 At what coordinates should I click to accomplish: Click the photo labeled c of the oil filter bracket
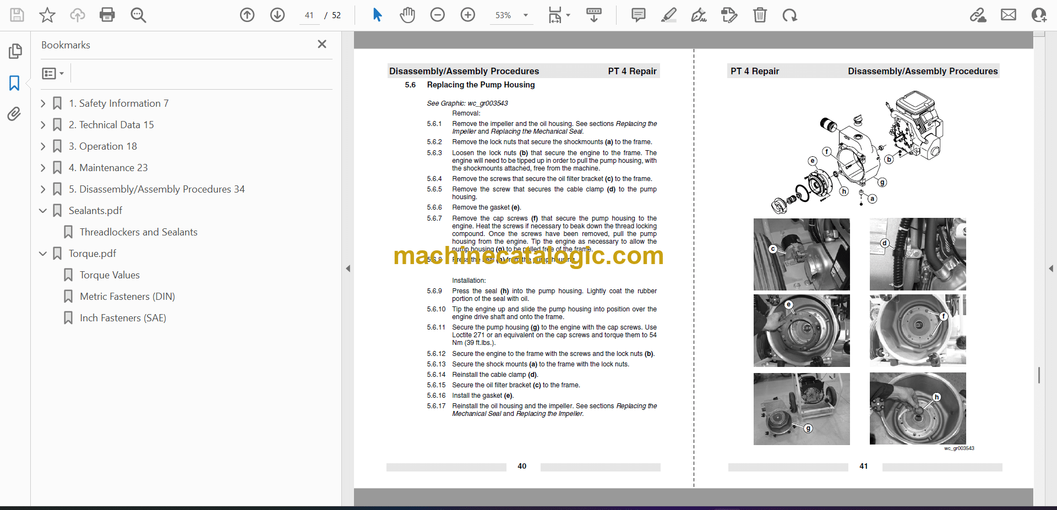(802, 254)
